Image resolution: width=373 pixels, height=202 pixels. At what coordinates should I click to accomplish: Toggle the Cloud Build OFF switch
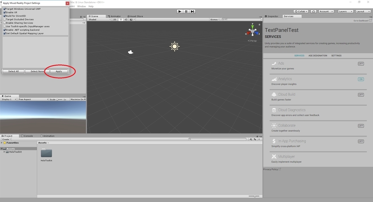tap(361, 95)
